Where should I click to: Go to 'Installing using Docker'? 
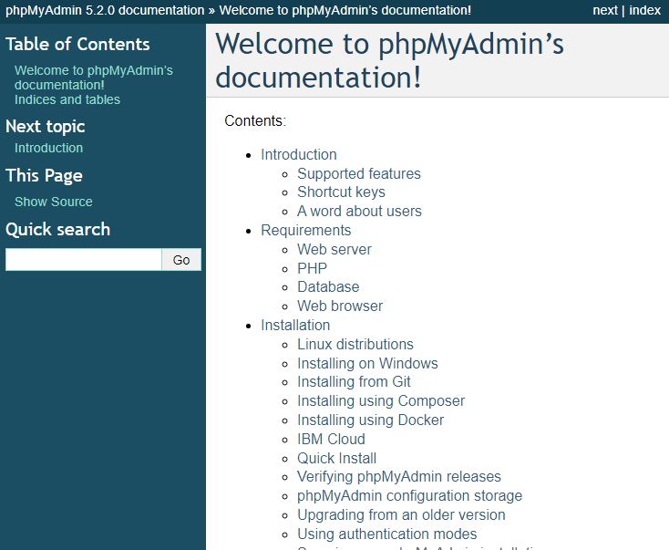pos(370,420)
